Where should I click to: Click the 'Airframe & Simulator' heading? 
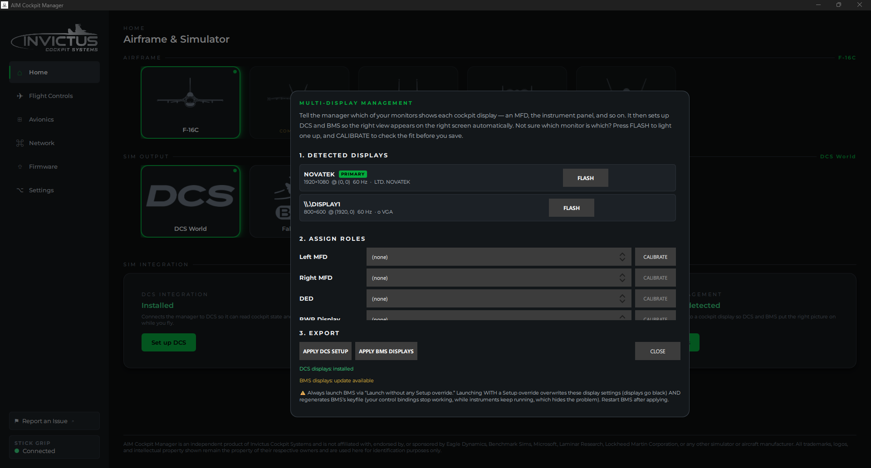tap(176, 39)
